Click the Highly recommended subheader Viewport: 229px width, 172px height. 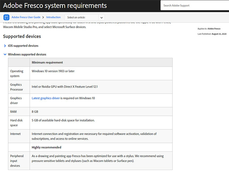[46, 147]
